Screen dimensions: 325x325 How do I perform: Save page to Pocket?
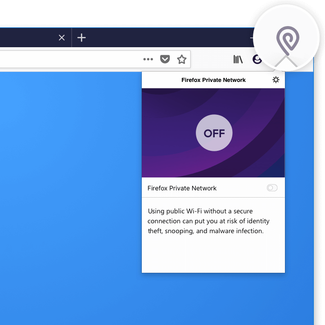coord(165,59)
